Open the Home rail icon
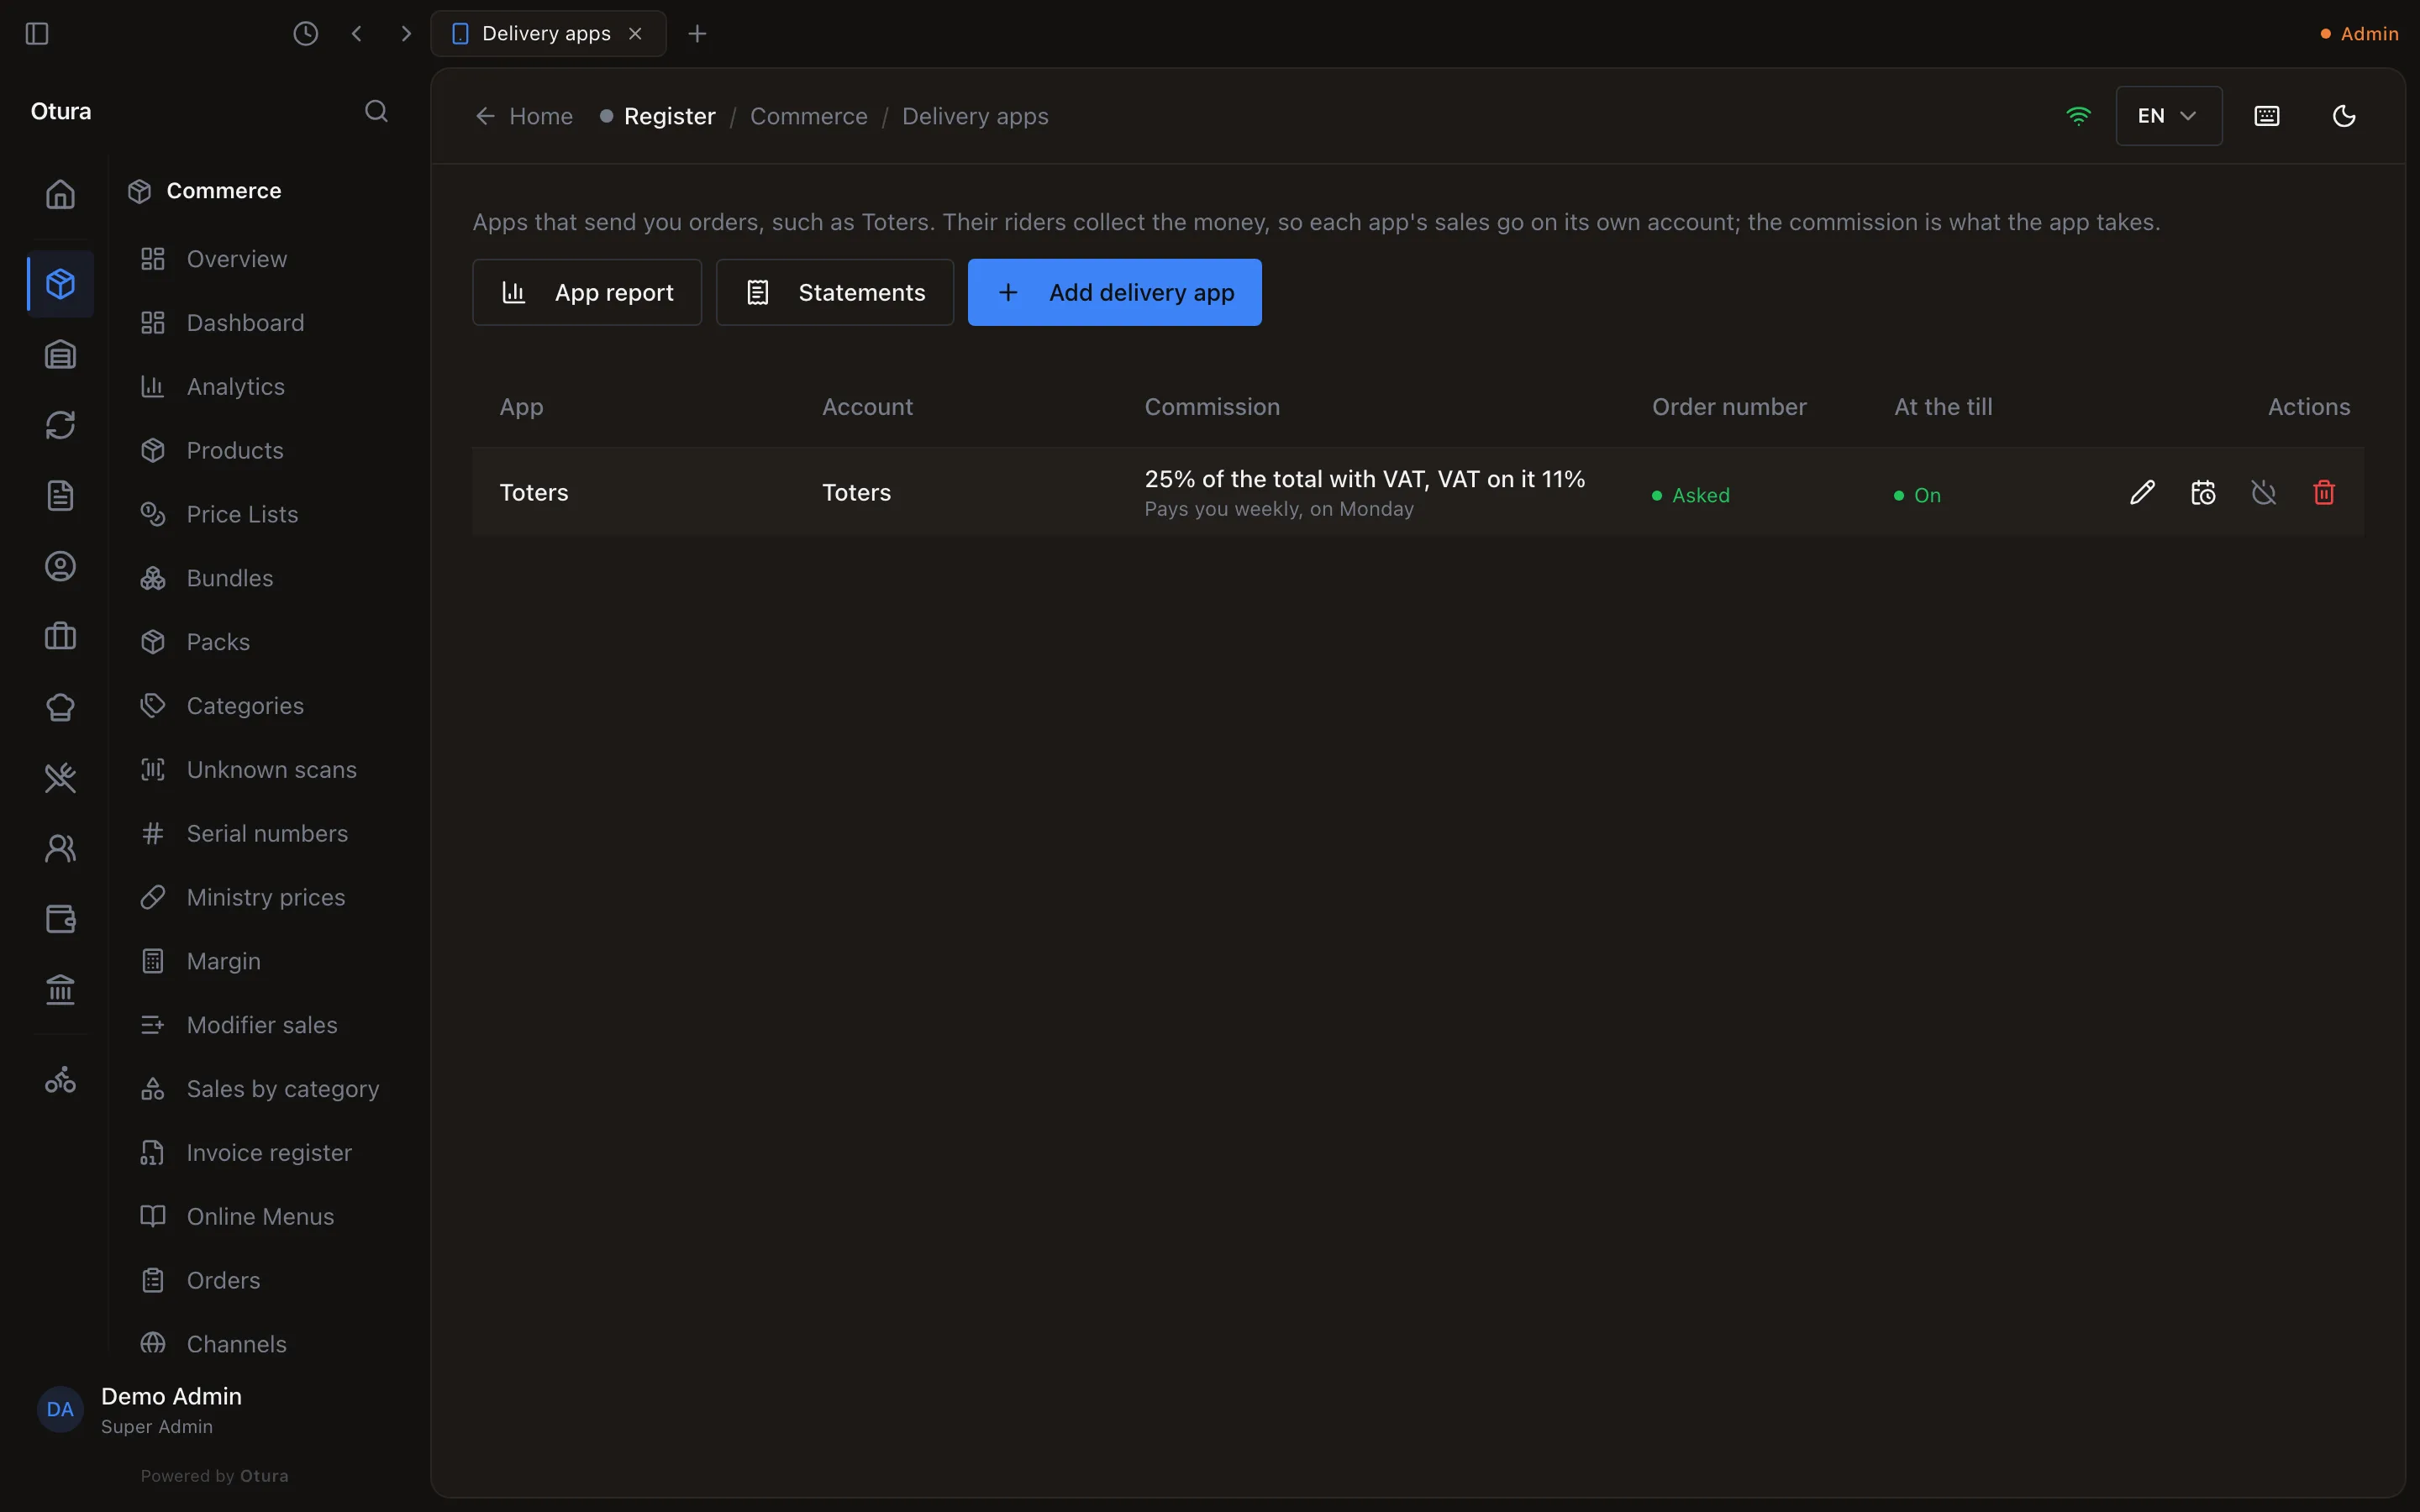Screen dimensions: 2420x1512 [x=61, y=194]
